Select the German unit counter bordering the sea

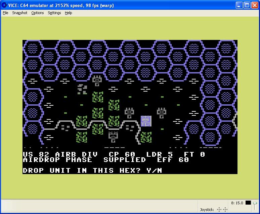click(x=97, y=81)
